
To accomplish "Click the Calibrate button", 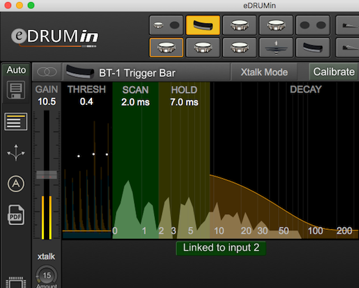I will pyautogui.click(x=334, y=72).
